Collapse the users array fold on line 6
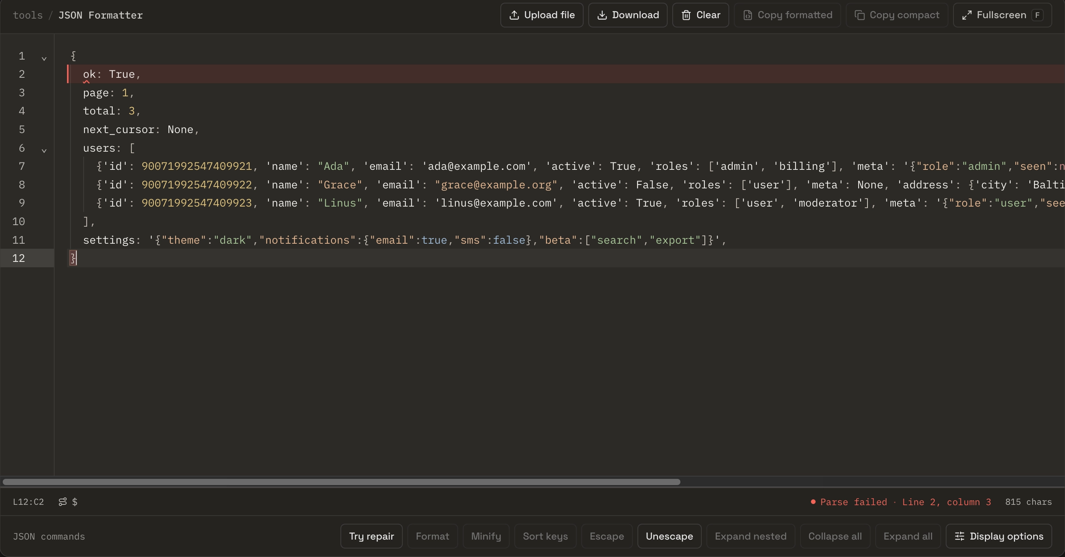The height and width of the screenshot is (557, 1065). click(x=44, y=151)
